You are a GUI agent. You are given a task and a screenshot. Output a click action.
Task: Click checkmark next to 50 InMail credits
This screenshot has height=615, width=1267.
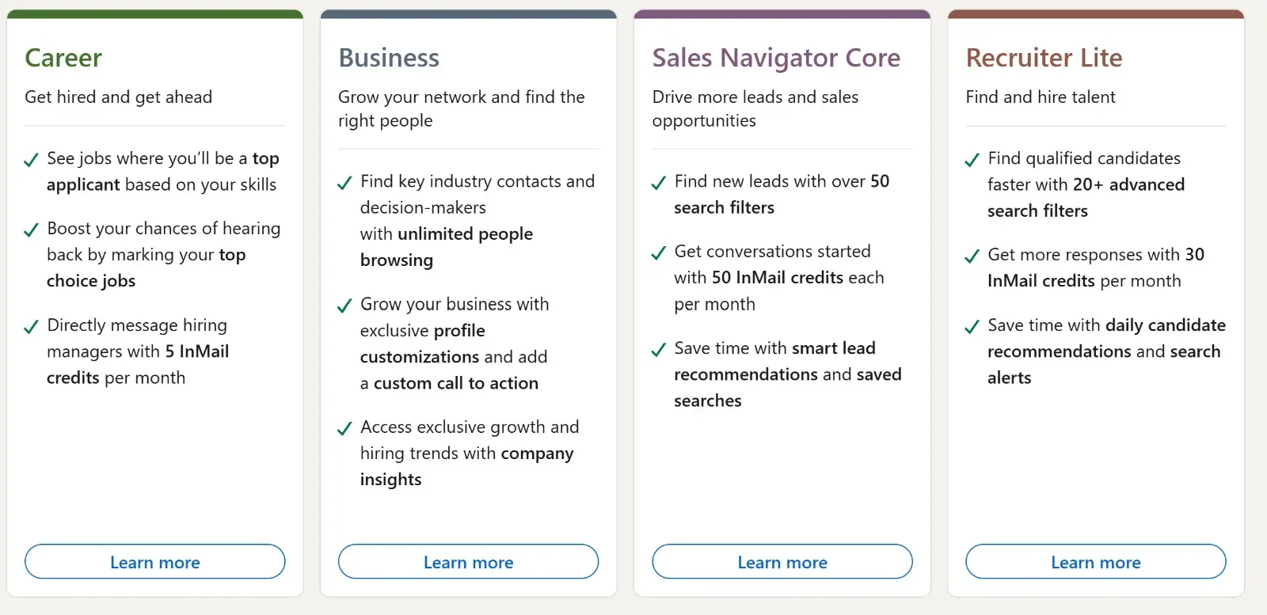coord(658,253)
